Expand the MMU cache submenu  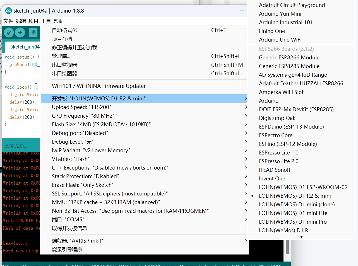(x=144, y=202)
